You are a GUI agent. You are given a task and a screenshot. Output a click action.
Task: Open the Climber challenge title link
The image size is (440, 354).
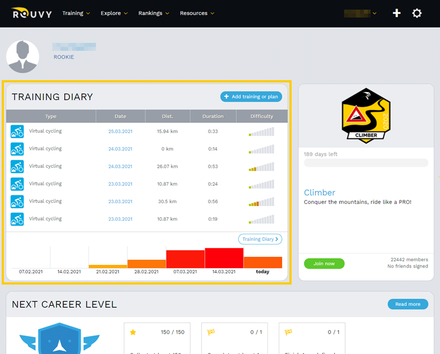click(x=319, y=193)
